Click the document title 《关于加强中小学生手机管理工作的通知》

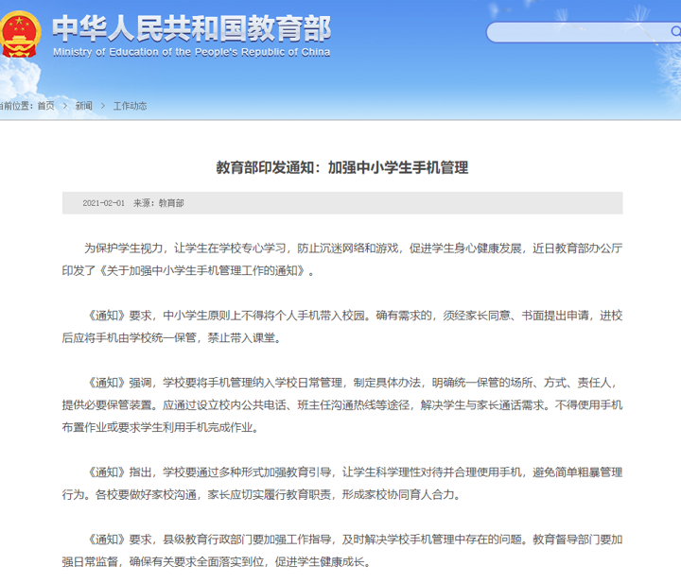coord(202,270)
